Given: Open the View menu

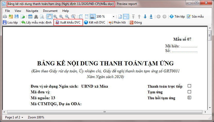Looking at the screenshot, I should pyautogui.click(x=18, y=11).
